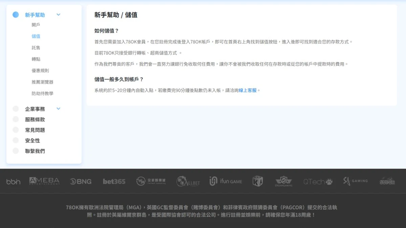This screenshot has height=228, width=406.
Task: Click the paragraph starting 首先您需要加入78OK會員
Action: click(x=224, y=42)
